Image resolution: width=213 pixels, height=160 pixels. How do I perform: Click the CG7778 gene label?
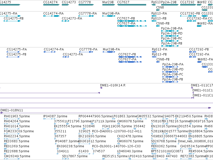[x=85, y=2]
